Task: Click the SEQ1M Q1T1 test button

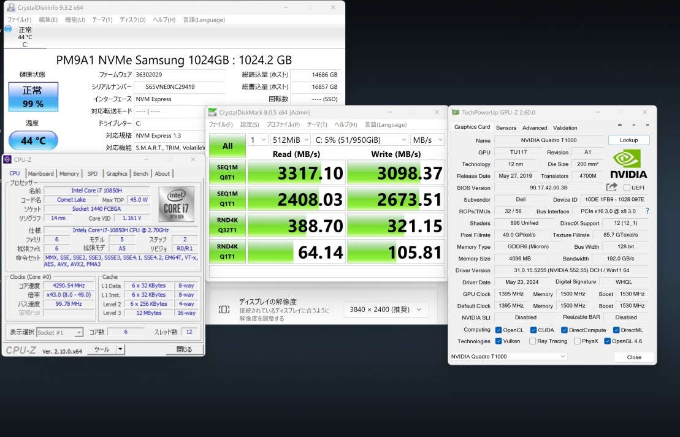Action: click(x=227, y=199)
